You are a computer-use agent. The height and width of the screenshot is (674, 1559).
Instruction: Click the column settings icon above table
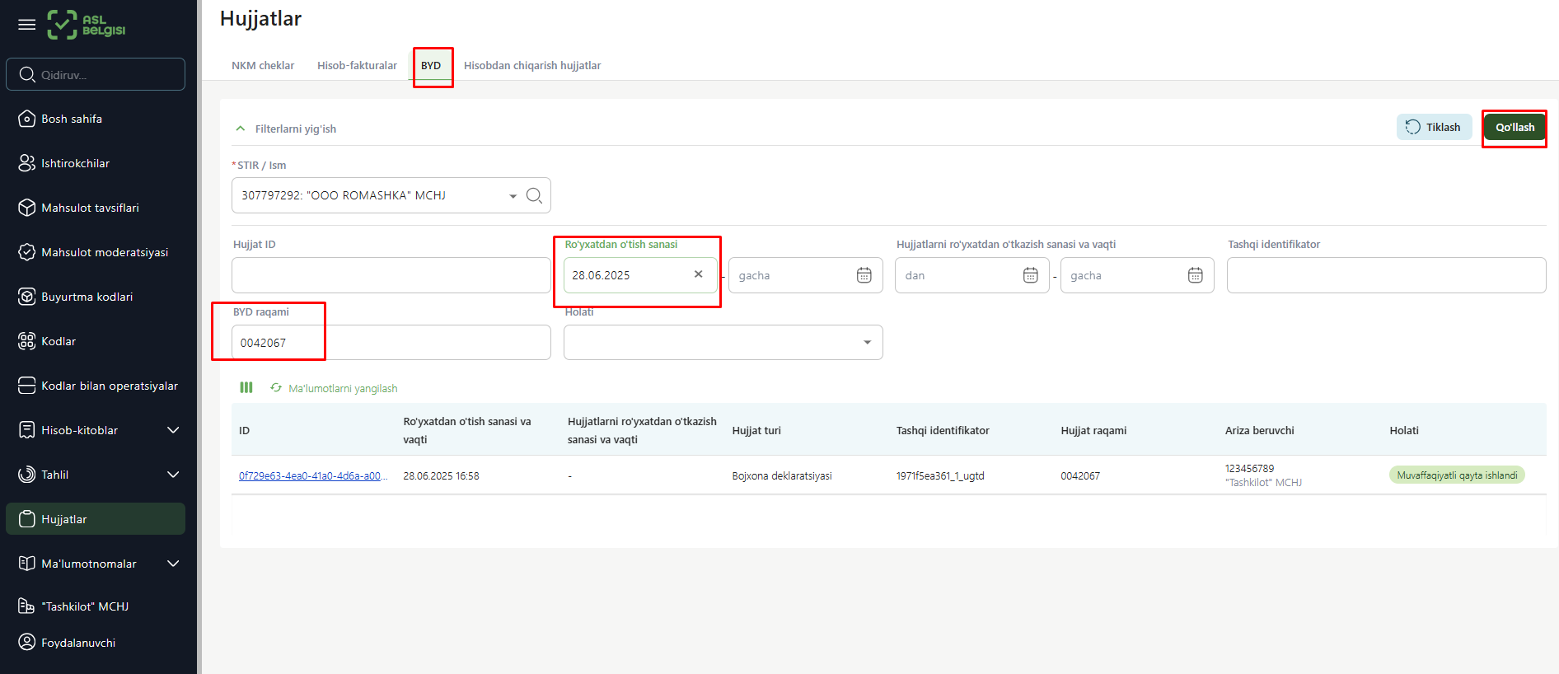(246, 387)
